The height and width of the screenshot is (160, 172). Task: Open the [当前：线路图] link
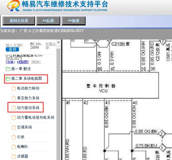click(17, 62)
